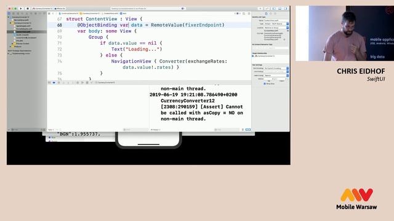Show only the console pane

click(x=249, y=130)
